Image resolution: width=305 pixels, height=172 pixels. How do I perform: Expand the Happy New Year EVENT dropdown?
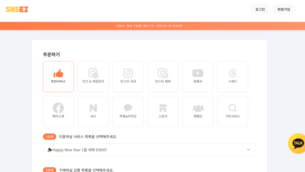(149, 150)
